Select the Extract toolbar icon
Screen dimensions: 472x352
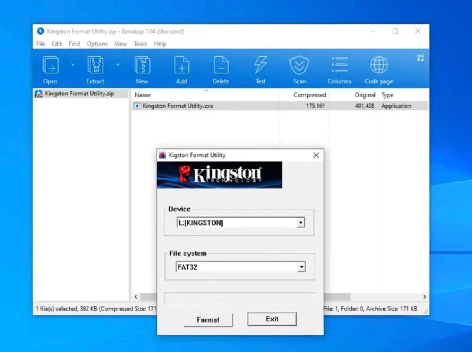pos(95,66)
